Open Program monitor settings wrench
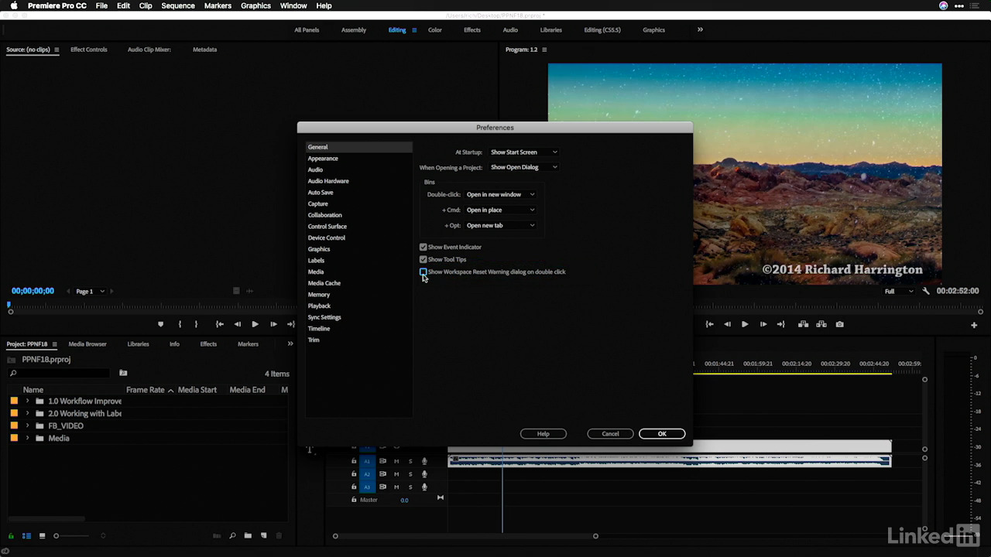The image size is (991, 557). (926, 291)
